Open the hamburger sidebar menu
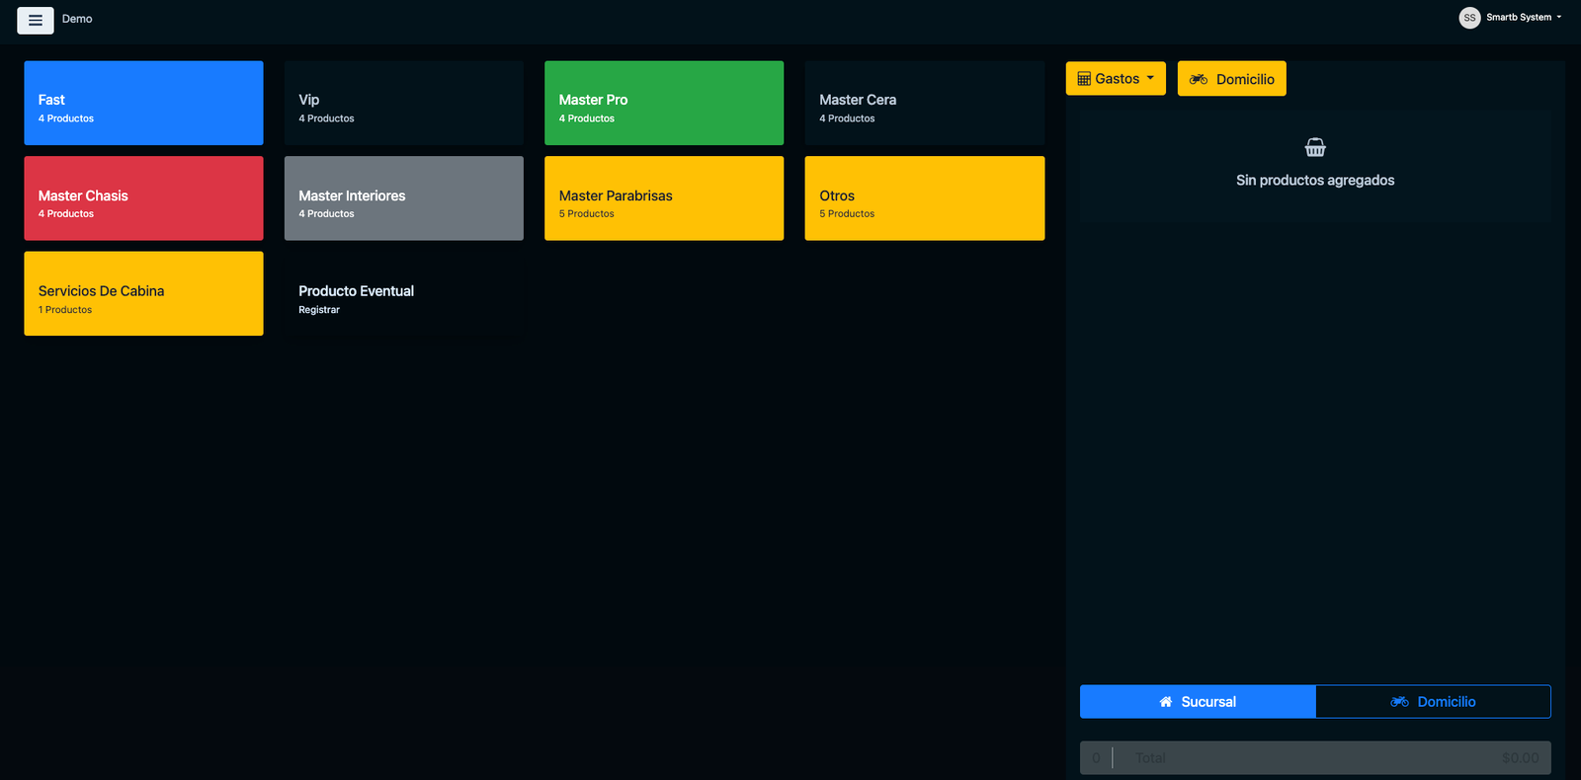1581x780 pixels. pos(36,20)
